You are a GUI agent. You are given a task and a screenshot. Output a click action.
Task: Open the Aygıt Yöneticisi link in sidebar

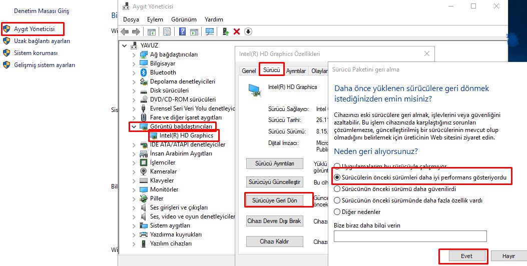click(x=34, y=29)
